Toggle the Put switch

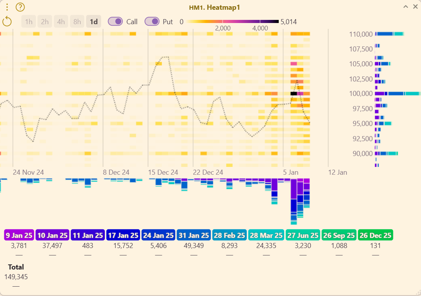coord(152,21)
